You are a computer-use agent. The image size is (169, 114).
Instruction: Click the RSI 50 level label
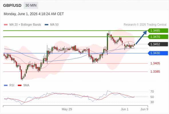[152, 97]
